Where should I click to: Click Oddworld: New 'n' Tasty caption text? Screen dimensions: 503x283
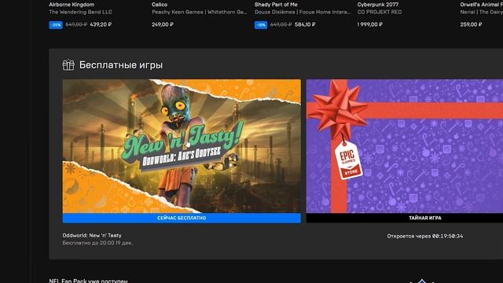point(92,235)
